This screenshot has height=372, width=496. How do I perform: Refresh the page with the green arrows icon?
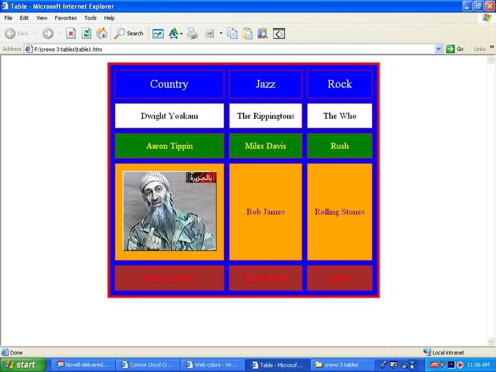tap(86, 33)
